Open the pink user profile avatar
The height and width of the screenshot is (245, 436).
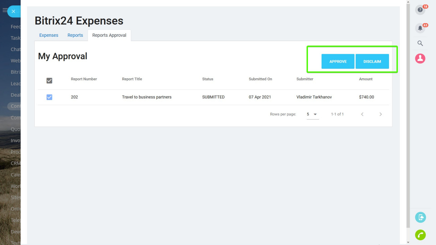420,58
